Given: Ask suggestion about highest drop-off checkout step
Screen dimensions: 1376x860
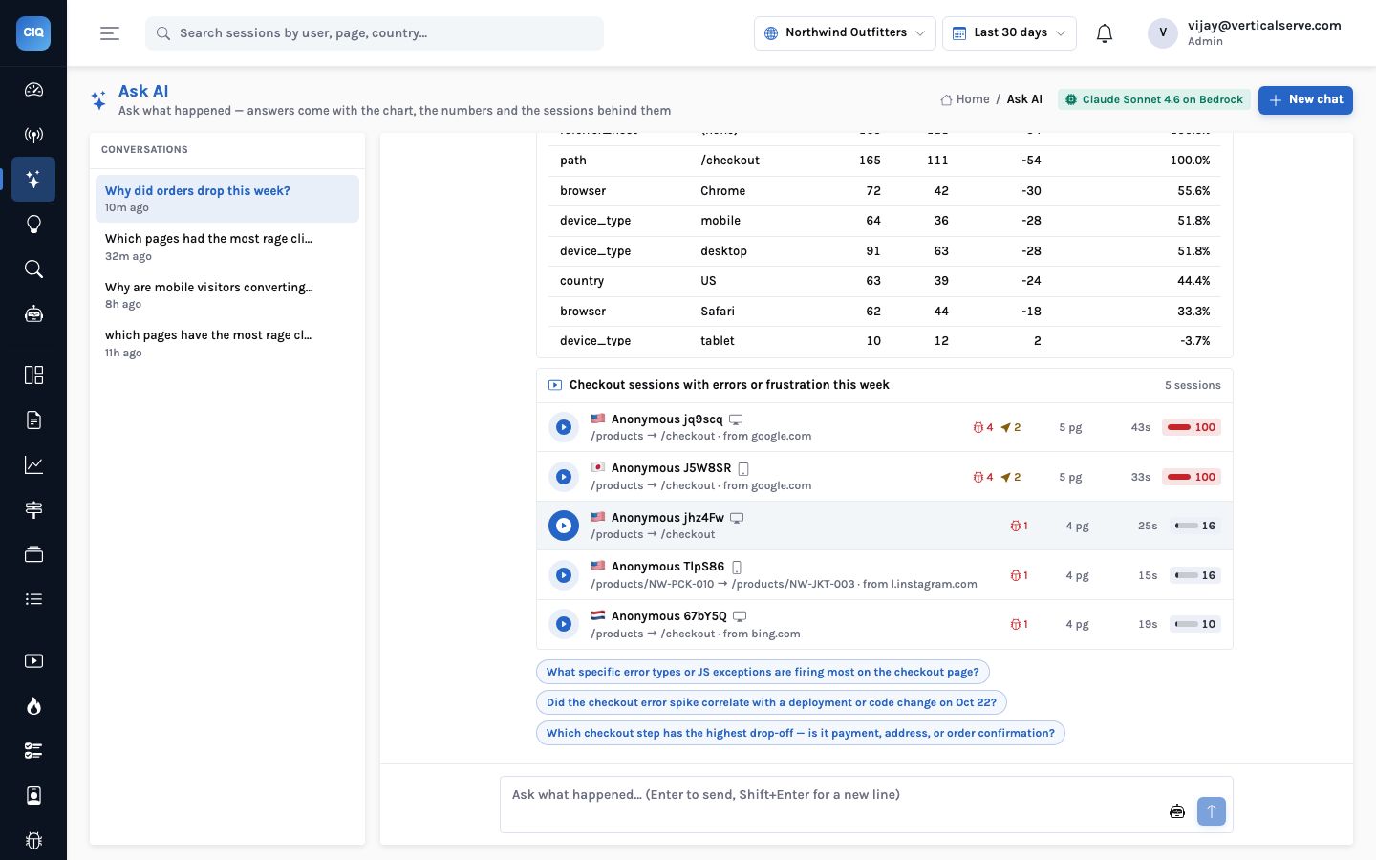Looking at the screenshot, I should 801,733.
